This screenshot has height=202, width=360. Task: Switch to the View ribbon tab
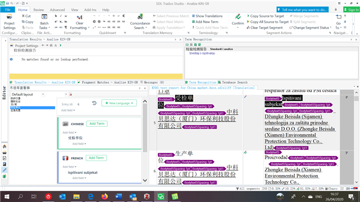pyautogui.click(x=75, y=10)
